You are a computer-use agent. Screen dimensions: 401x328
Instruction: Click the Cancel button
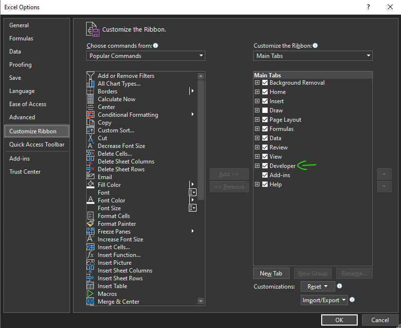380,320
